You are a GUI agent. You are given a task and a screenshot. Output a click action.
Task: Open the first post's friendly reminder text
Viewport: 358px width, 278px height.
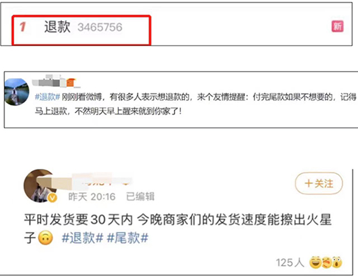tap(196, 104)
